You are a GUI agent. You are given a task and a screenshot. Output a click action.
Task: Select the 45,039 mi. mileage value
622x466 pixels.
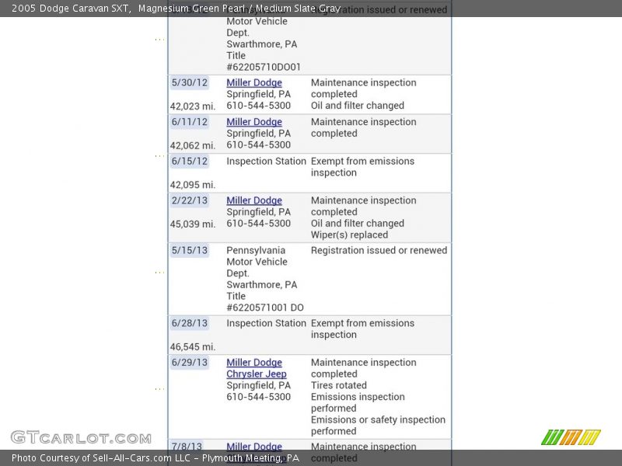193,224
